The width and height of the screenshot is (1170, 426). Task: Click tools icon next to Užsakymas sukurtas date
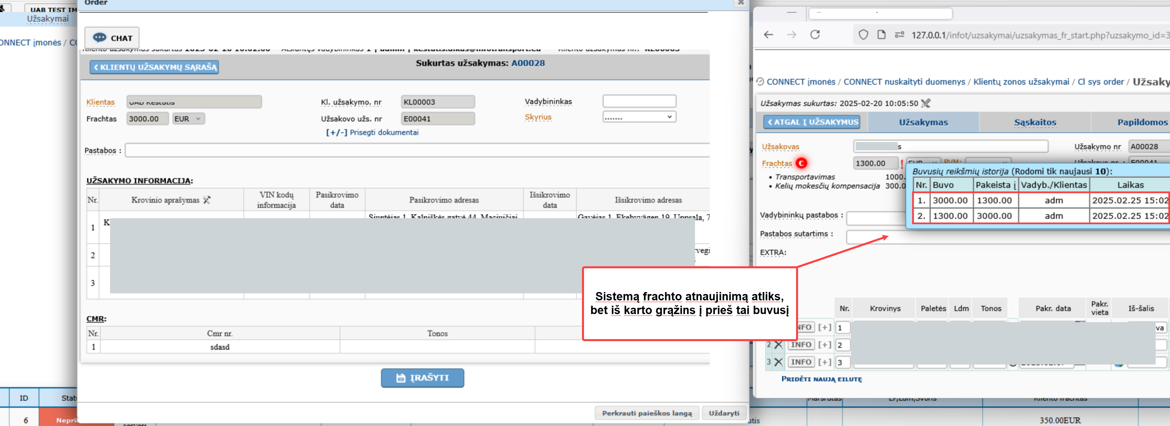pyautogui.click(x=925, y=103)
